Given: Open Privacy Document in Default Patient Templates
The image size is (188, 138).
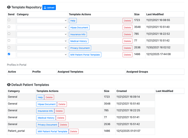Looking at the screenshot, I should [x=47, y=125].
